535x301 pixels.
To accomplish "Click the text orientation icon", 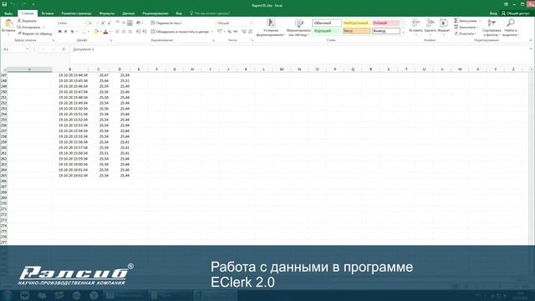I will tap(139, 23).
